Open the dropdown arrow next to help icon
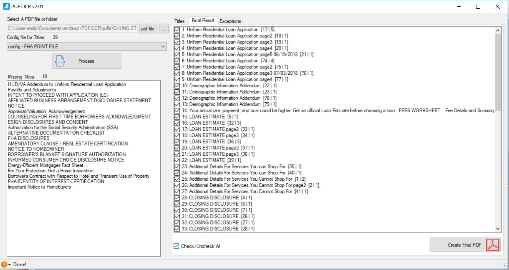This screenshot has height=270, width=509. point(9,265)
